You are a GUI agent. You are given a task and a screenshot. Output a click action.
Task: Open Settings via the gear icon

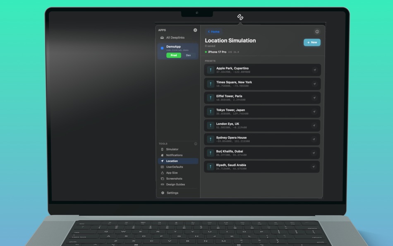tap(162, 193)
